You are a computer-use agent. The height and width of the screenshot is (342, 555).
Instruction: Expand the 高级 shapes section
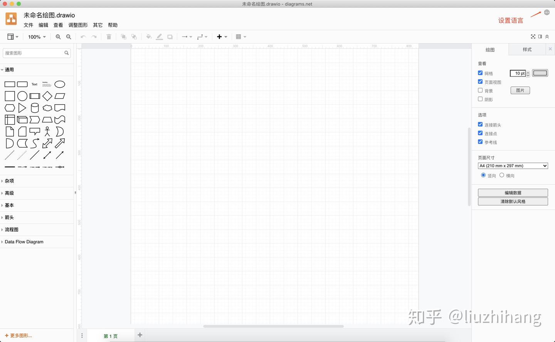click(x=37, y=193)
